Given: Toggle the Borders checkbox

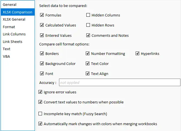Looking at the screenshot, I should pyautogui.click(x=42, y=53).
